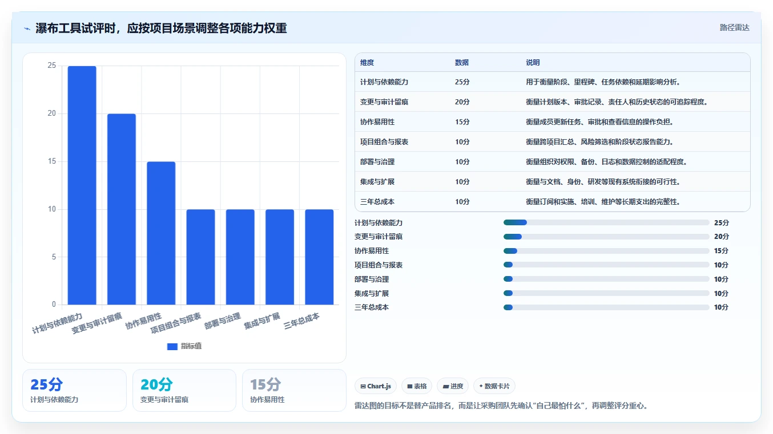Click the 25分 value beside the top progress bar
The height and width of the screenshot is (434, 773).
(x=722, y=223)
